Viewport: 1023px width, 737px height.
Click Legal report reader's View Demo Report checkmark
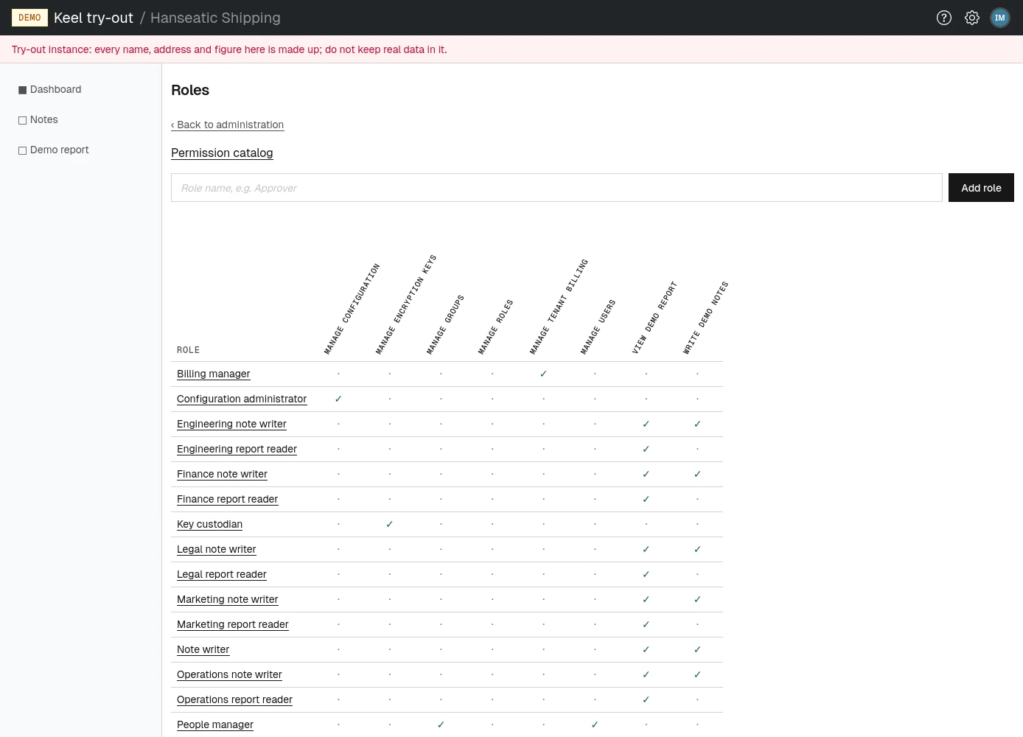point(646,574)
